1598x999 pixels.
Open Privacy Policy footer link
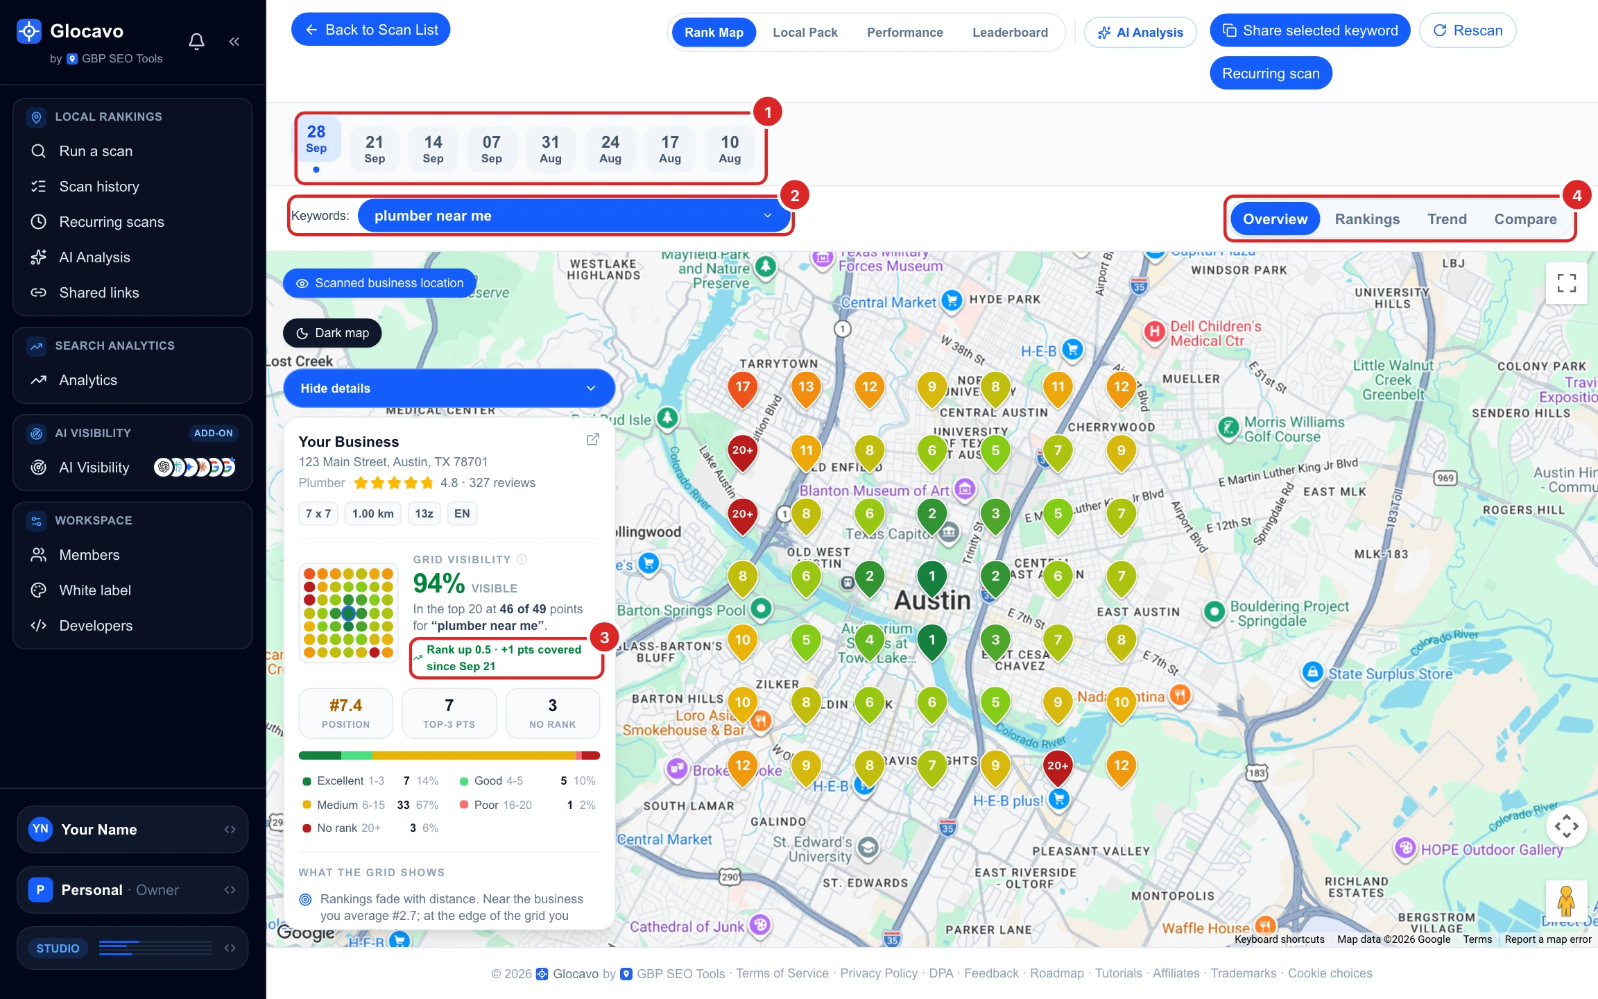pyautogui.click(x=879, y=973)
